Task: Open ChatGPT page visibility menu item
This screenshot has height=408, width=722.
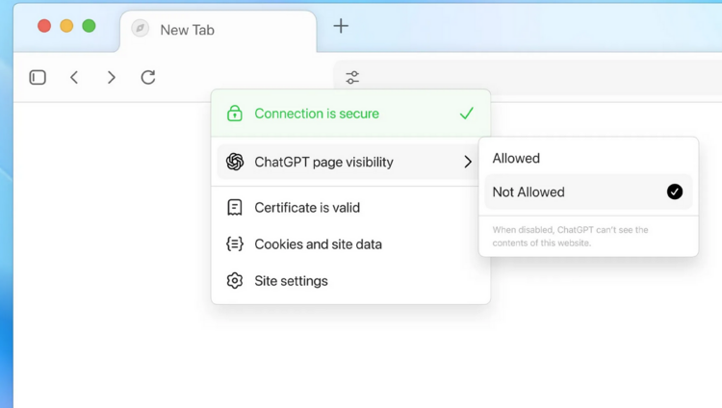Action: 323,162
